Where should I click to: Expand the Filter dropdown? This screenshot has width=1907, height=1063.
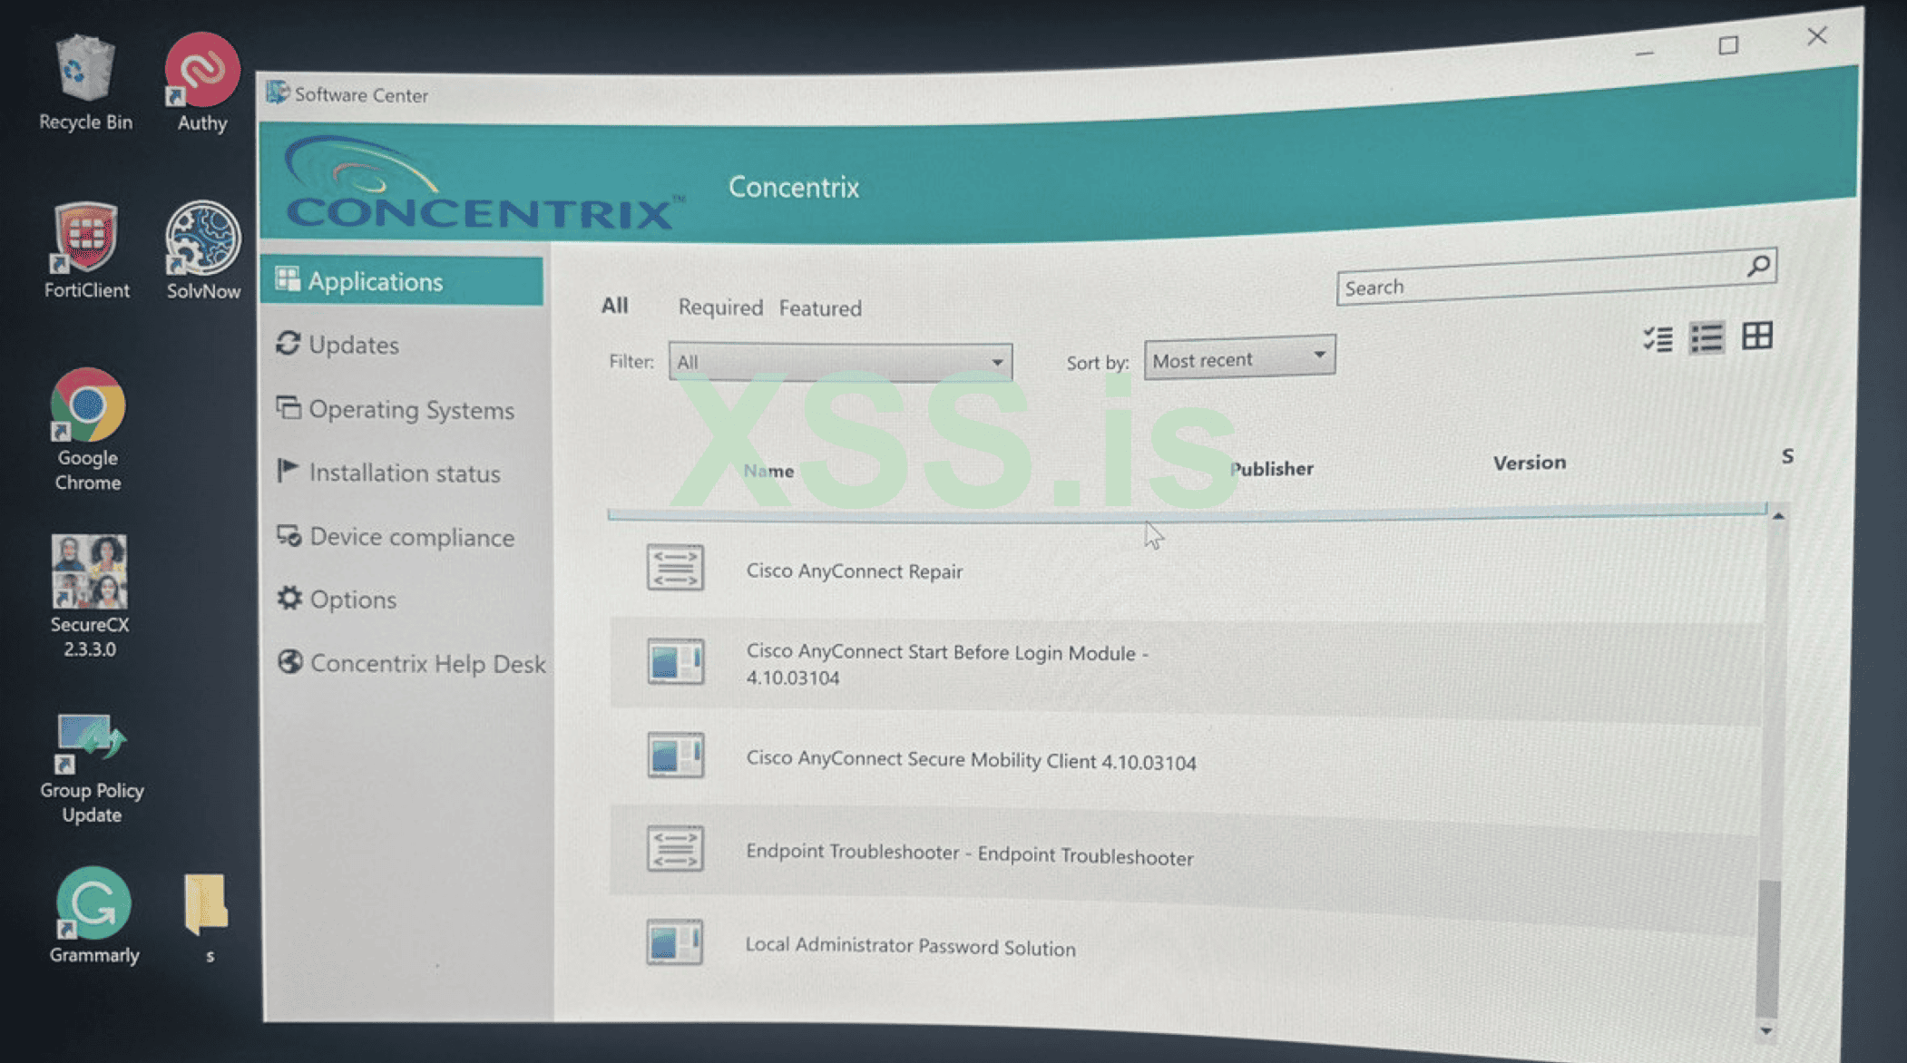click(996, 362)
